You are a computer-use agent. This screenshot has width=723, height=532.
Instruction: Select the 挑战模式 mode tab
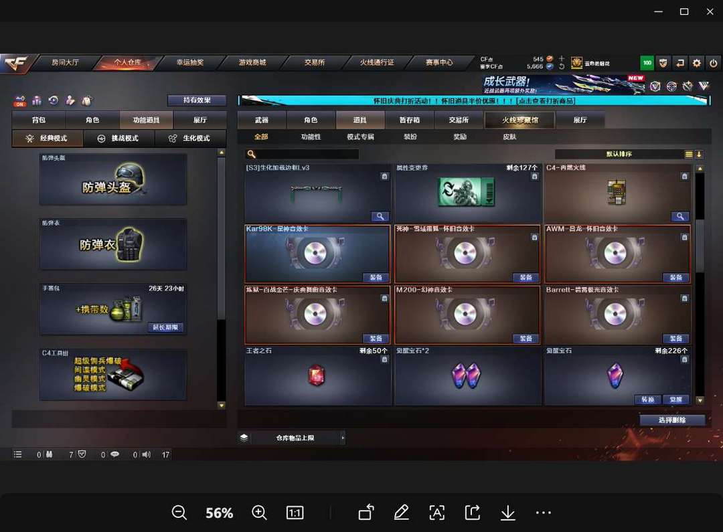(x=119, y=139)
